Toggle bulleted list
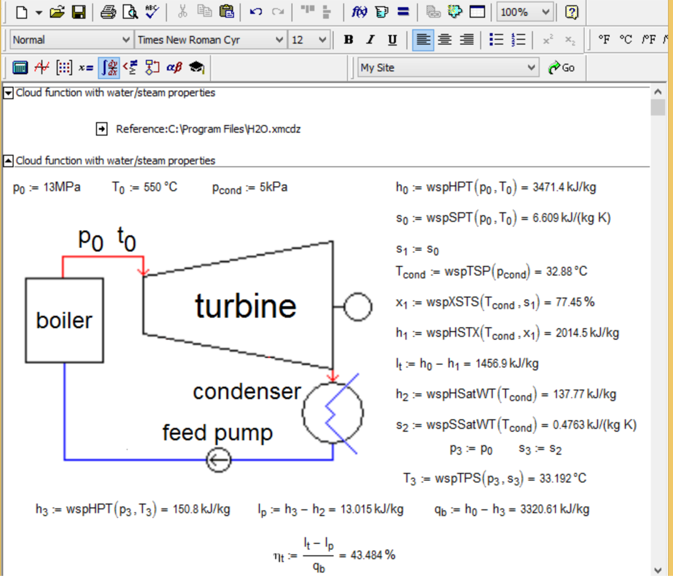The image size is (673, 577). click(x=496, y=40)
